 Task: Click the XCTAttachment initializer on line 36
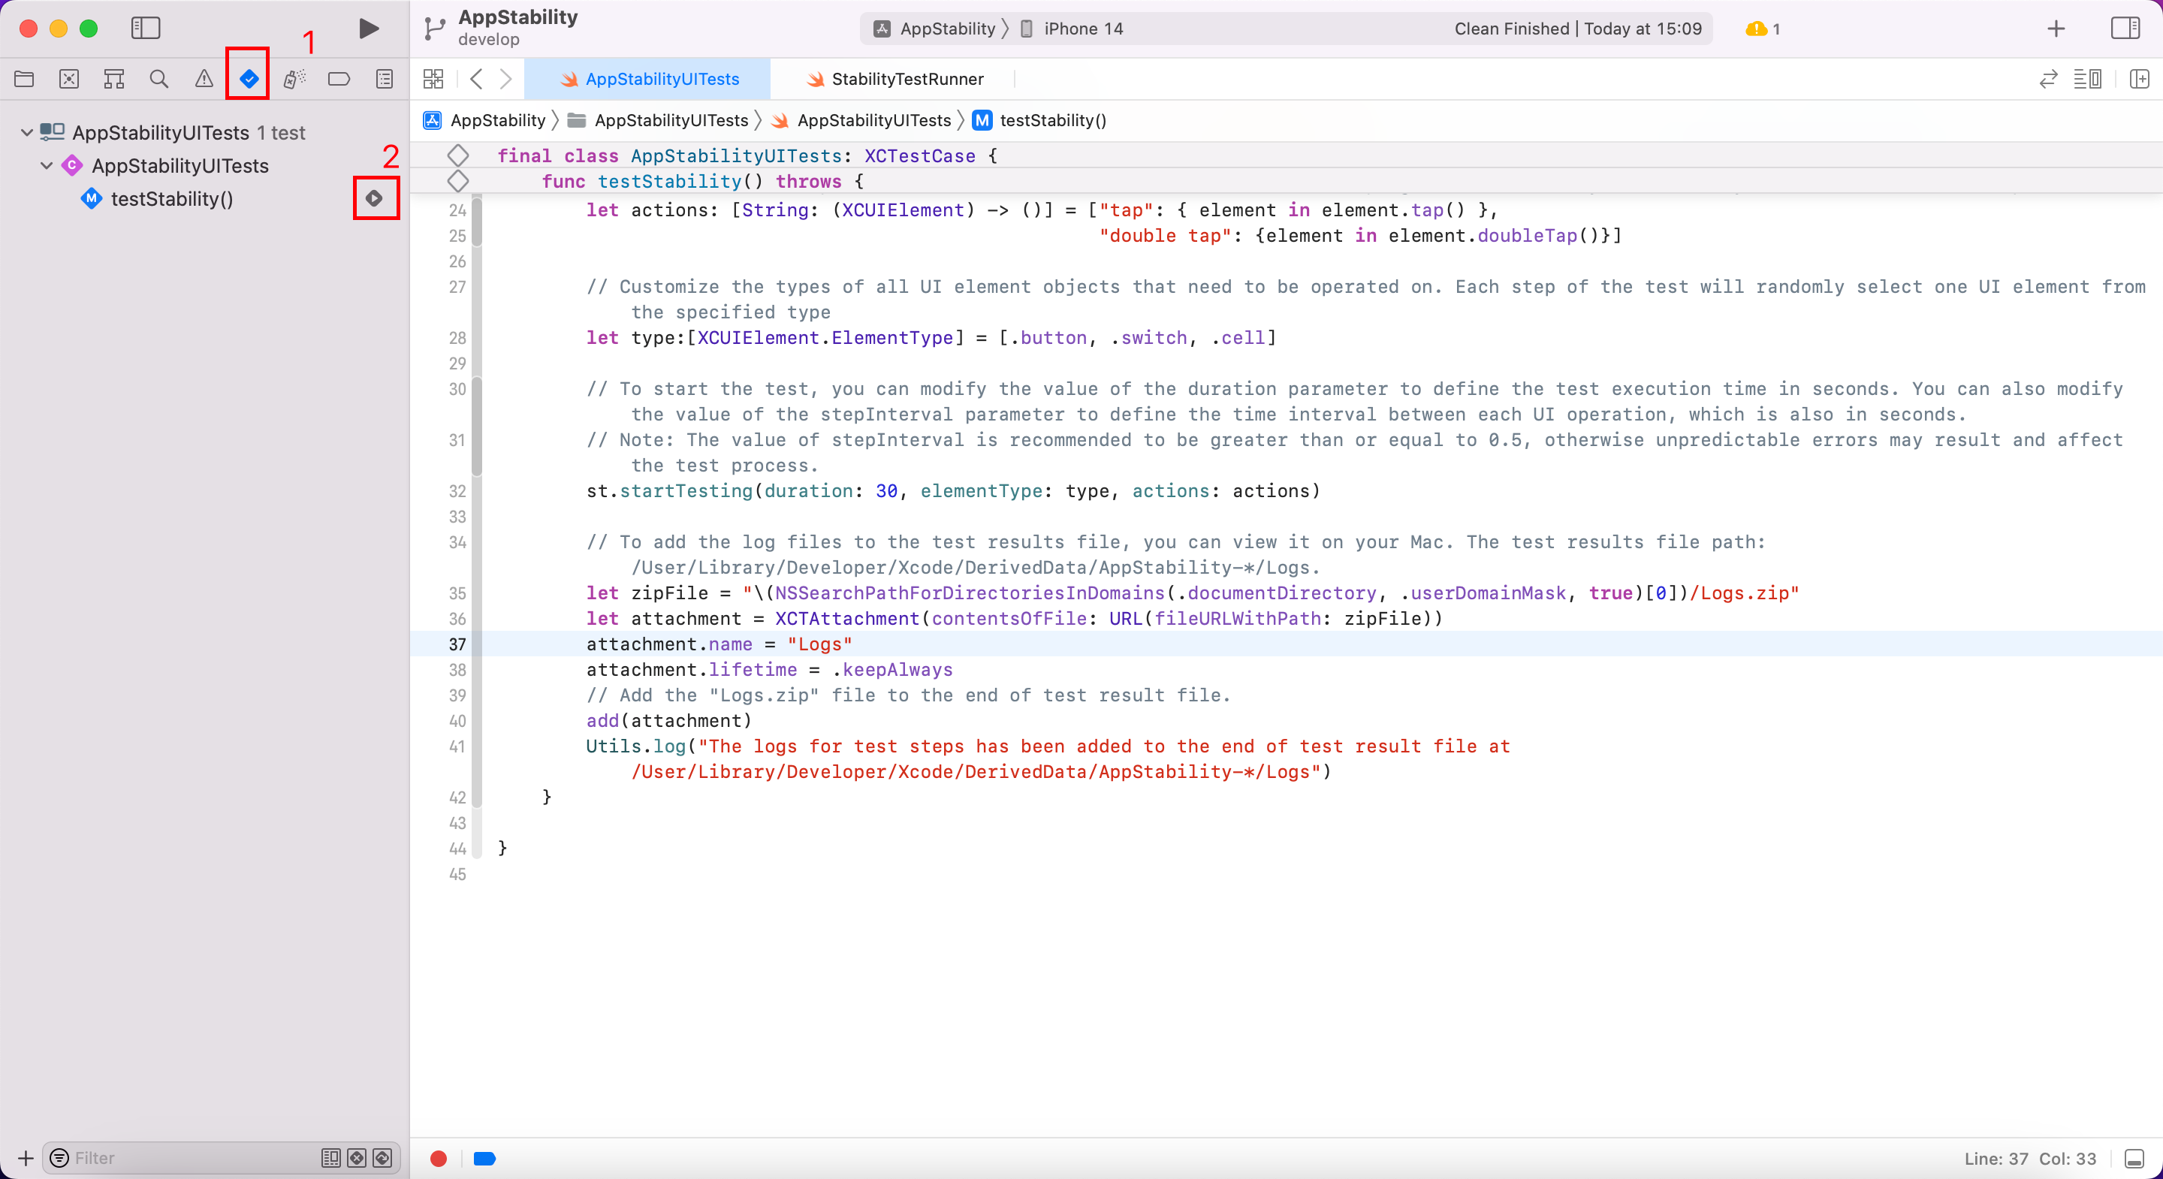pyautogui.click(x=847, y=619)
